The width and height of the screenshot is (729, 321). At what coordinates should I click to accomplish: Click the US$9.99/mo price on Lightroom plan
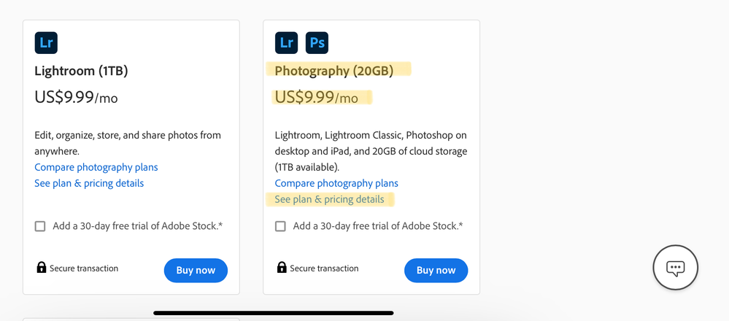76,97
